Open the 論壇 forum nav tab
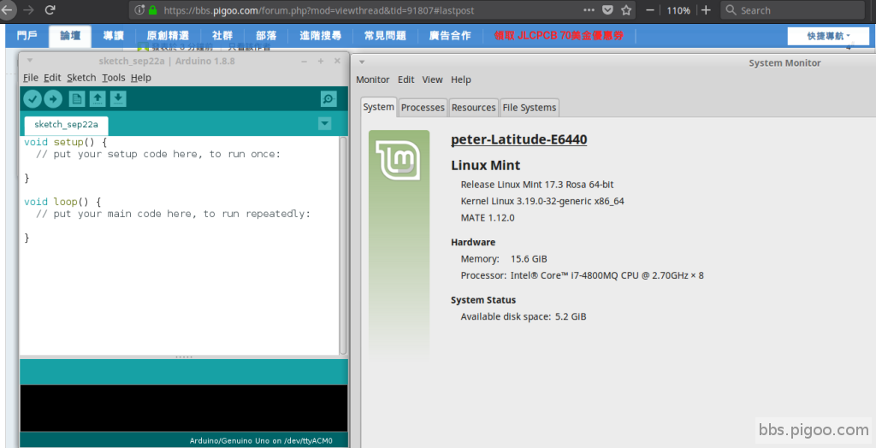 point(70,36)
